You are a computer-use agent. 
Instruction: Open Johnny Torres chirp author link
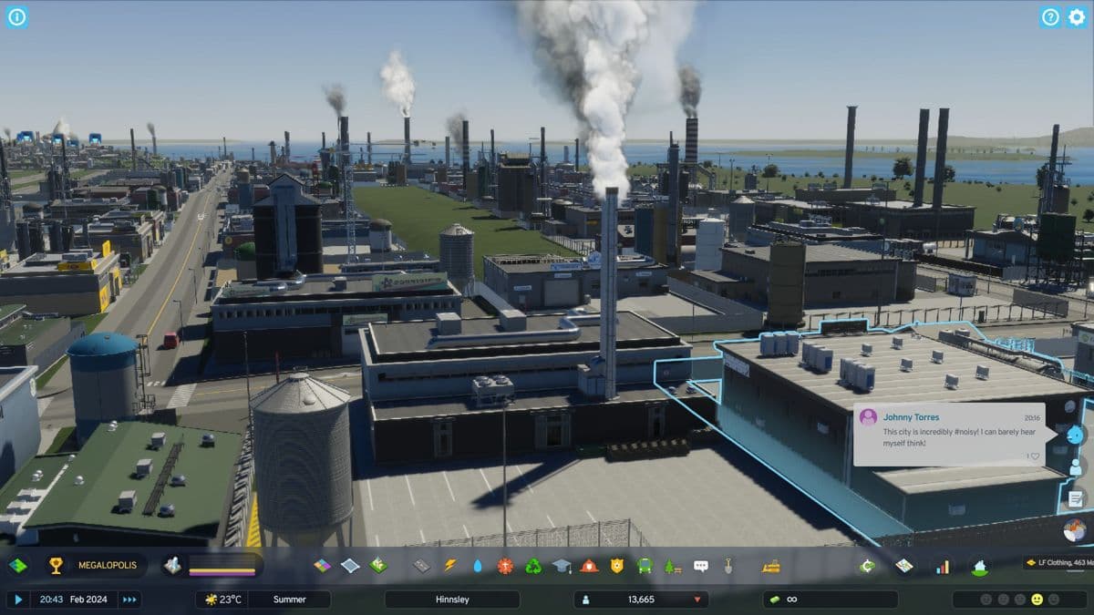tap(911, 417)
